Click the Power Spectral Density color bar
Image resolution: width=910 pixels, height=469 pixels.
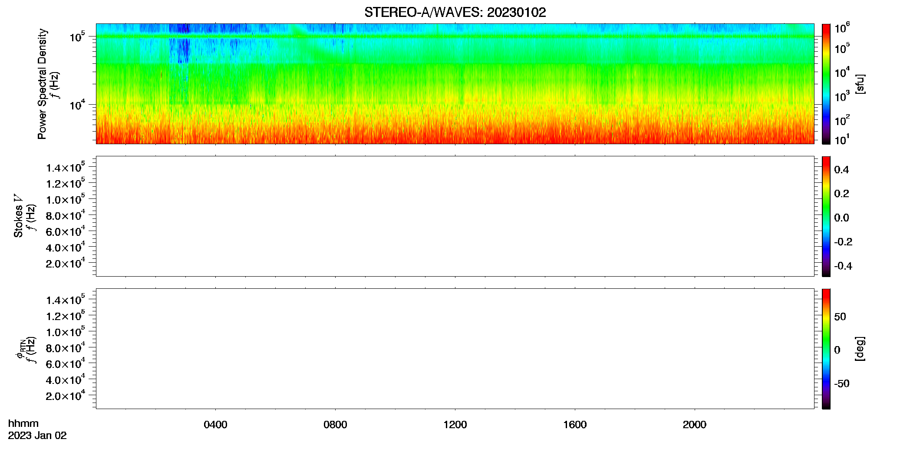point(826,84)
